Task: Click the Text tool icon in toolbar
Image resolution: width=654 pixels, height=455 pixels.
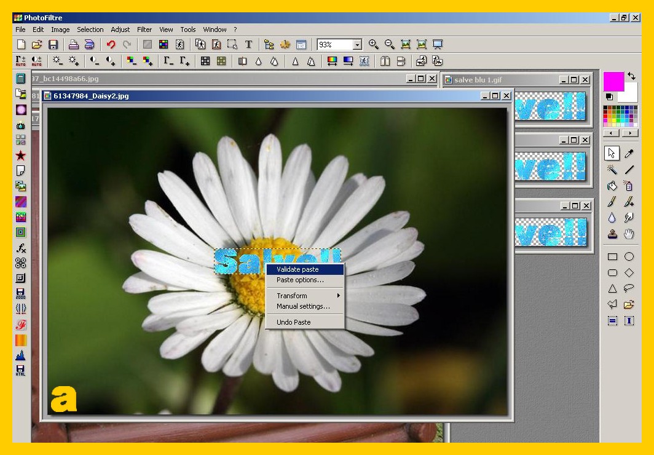Action: click(x=248, y=44)
